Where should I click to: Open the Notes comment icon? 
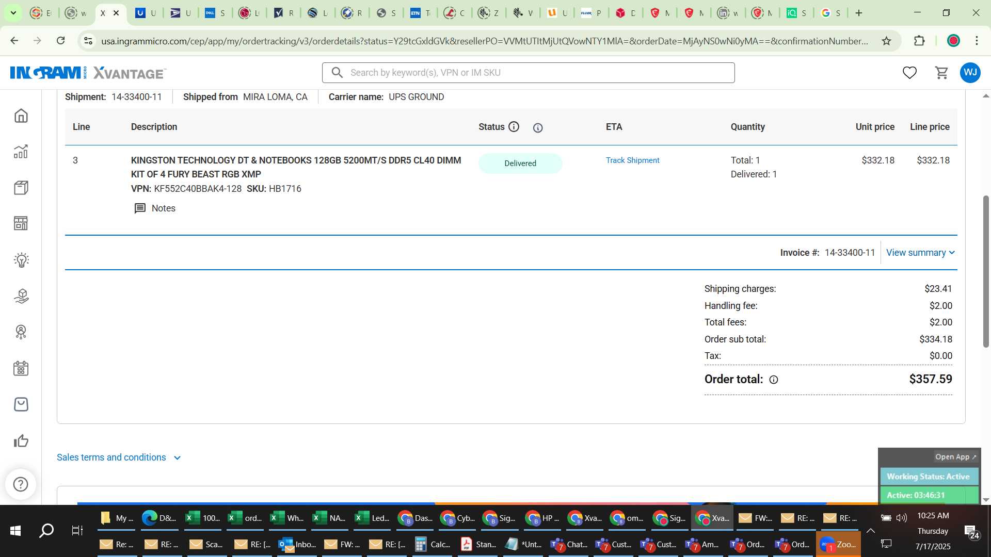tap(140, 208)
